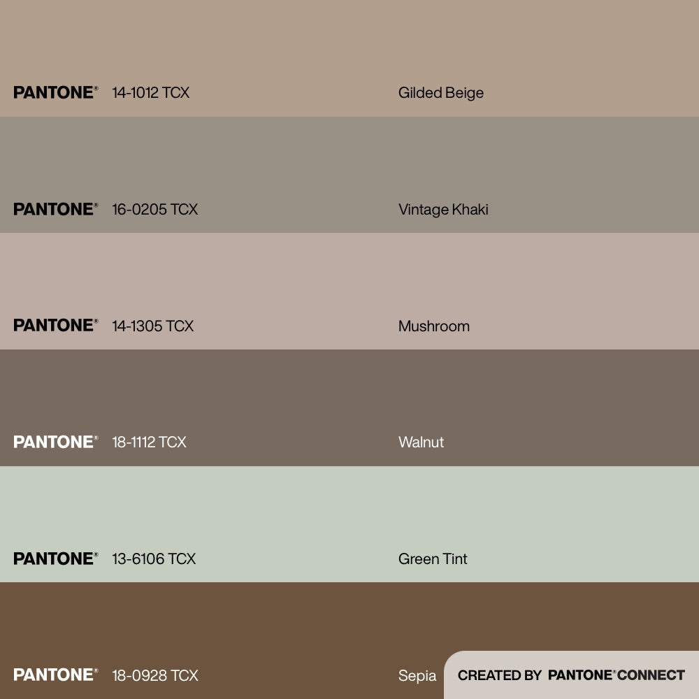Click the color code 13-6106 TCX
Screen dimensions: 699x699
click(154, 559)
